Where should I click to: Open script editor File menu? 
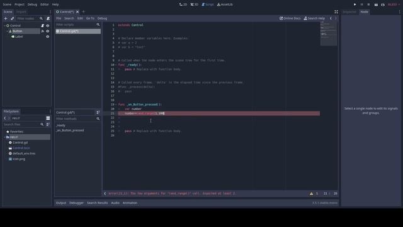click(x=59, y=18)
